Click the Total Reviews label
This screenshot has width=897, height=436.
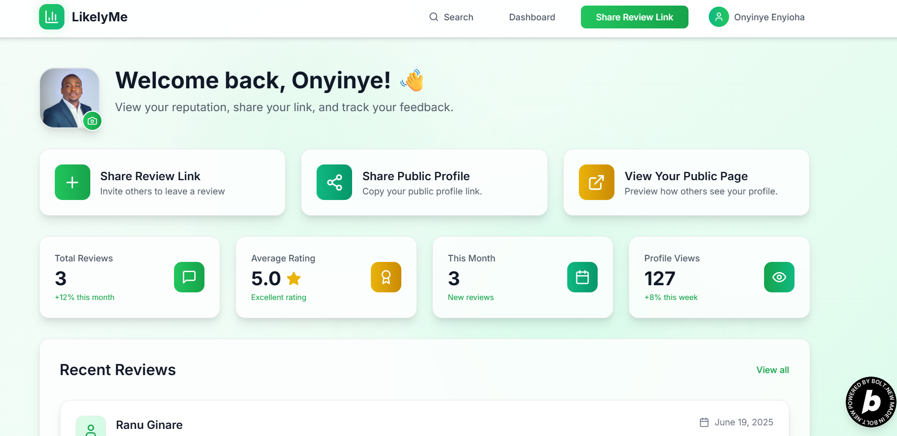pyautogui.click(x=84, y=258)
